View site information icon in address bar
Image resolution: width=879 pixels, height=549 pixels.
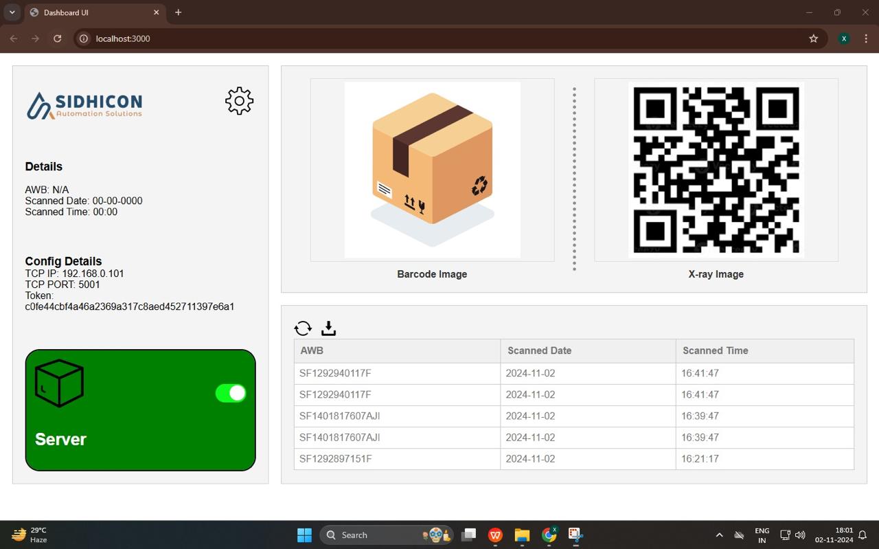[84, 38]
